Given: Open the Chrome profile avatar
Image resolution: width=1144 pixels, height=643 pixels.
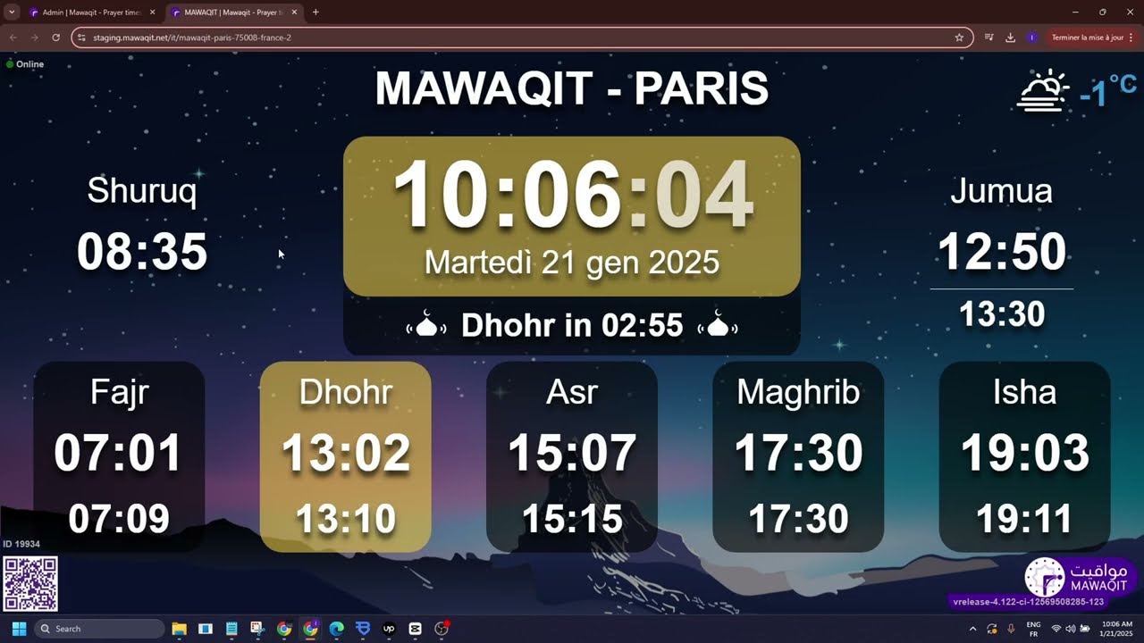Looking at the screenshot, I should (x=1032, y=38).
